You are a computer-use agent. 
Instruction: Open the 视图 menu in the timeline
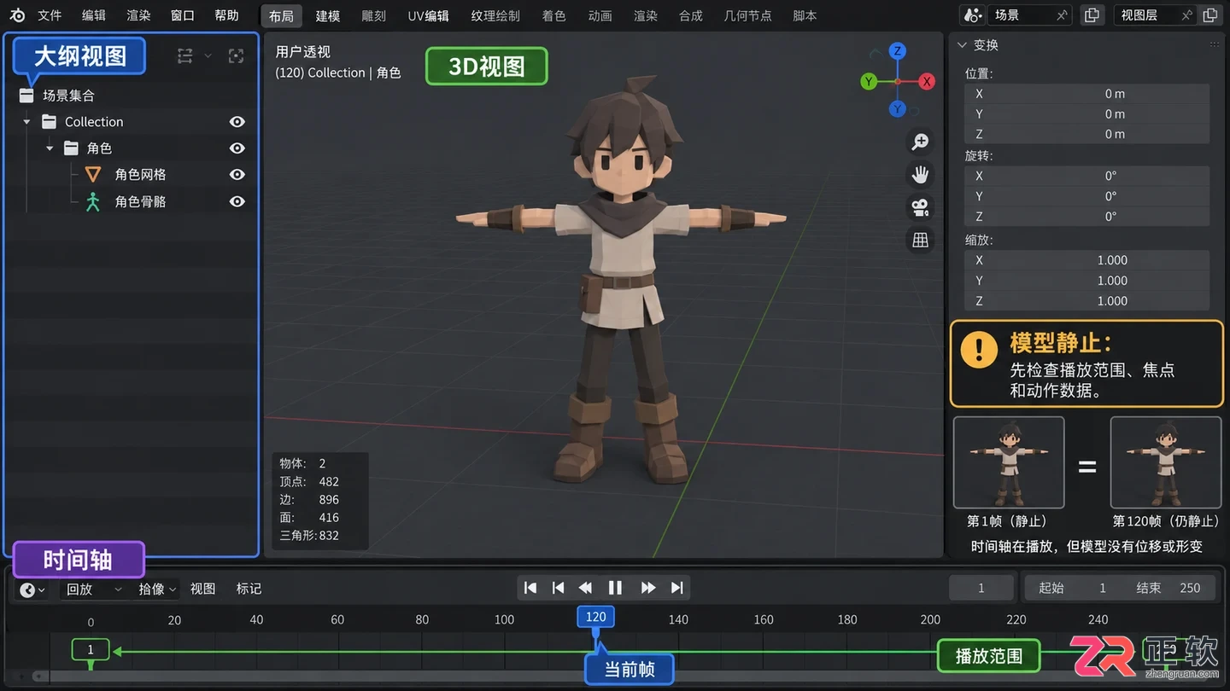[x=202, y=589]
